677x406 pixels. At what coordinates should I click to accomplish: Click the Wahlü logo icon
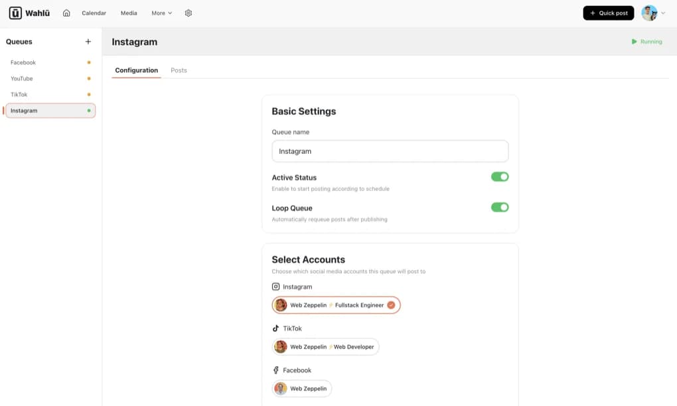tap(15, 12)
